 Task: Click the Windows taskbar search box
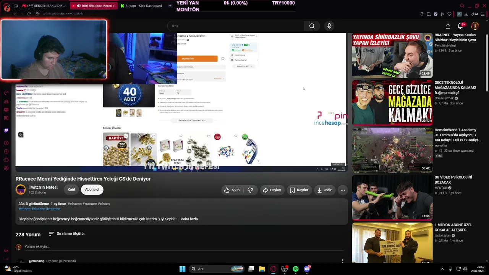point(217,269)
